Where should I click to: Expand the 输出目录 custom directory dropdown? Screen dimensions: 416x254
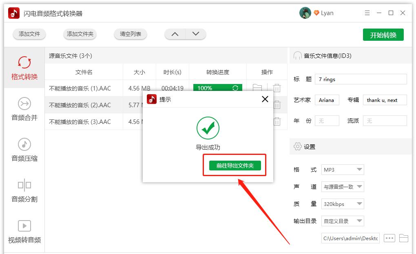point(342,221)
